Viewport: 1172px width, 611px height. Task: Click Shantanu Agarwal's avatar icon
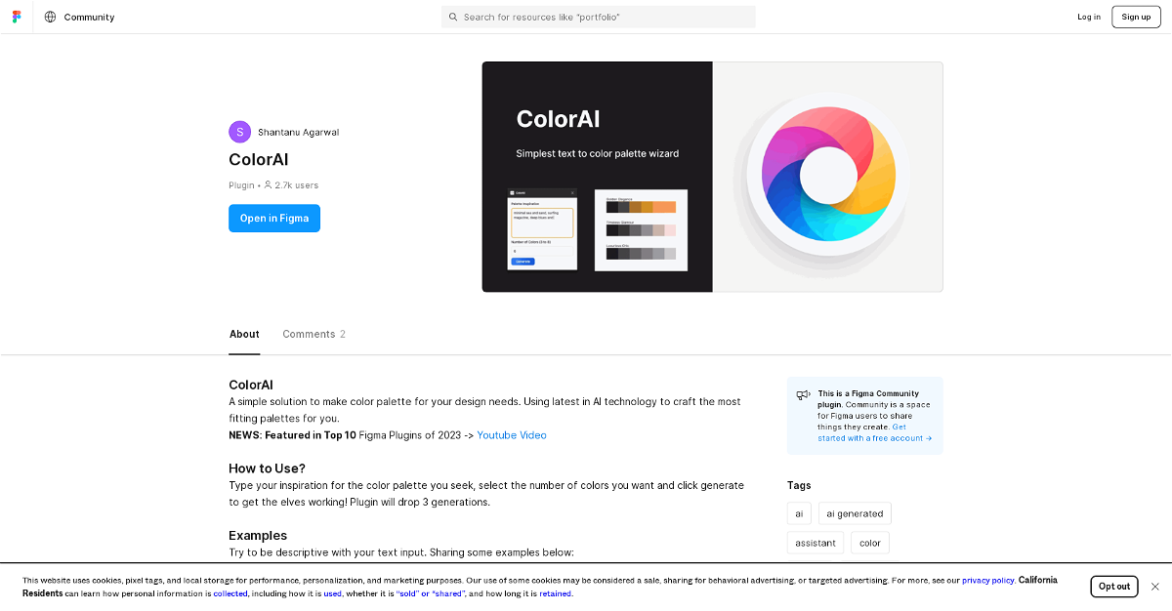coord(239,132)
